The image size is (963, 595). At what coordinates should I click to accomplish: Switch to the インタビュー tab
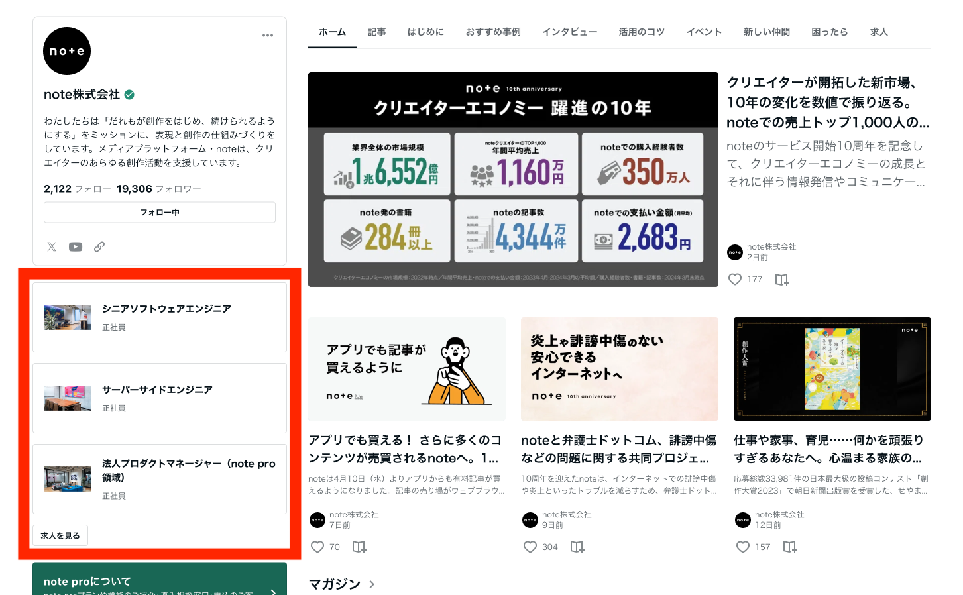(x=570, y=32)
